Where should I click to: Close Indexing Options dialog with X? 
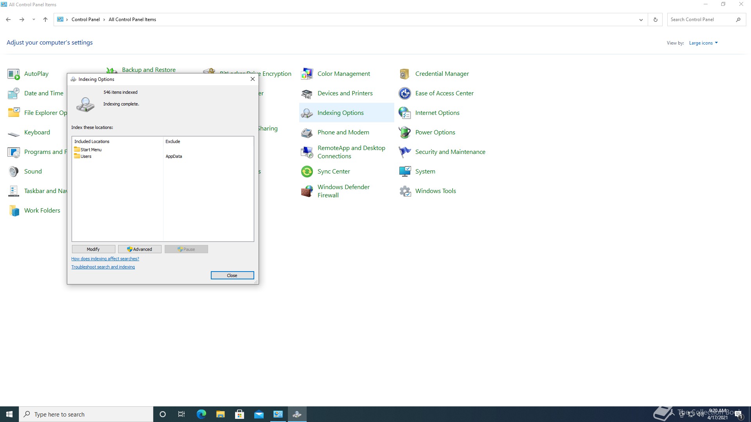tap(253, 79)
